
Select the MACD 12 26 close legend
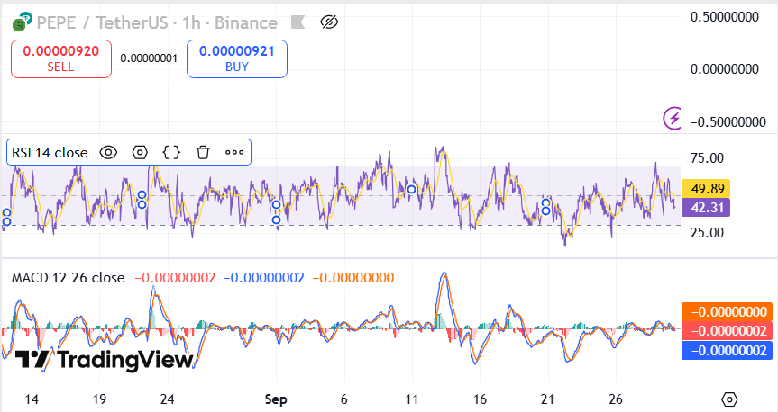pos(68,278)
